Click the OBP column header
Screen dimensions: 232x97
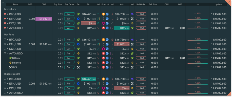44,5
